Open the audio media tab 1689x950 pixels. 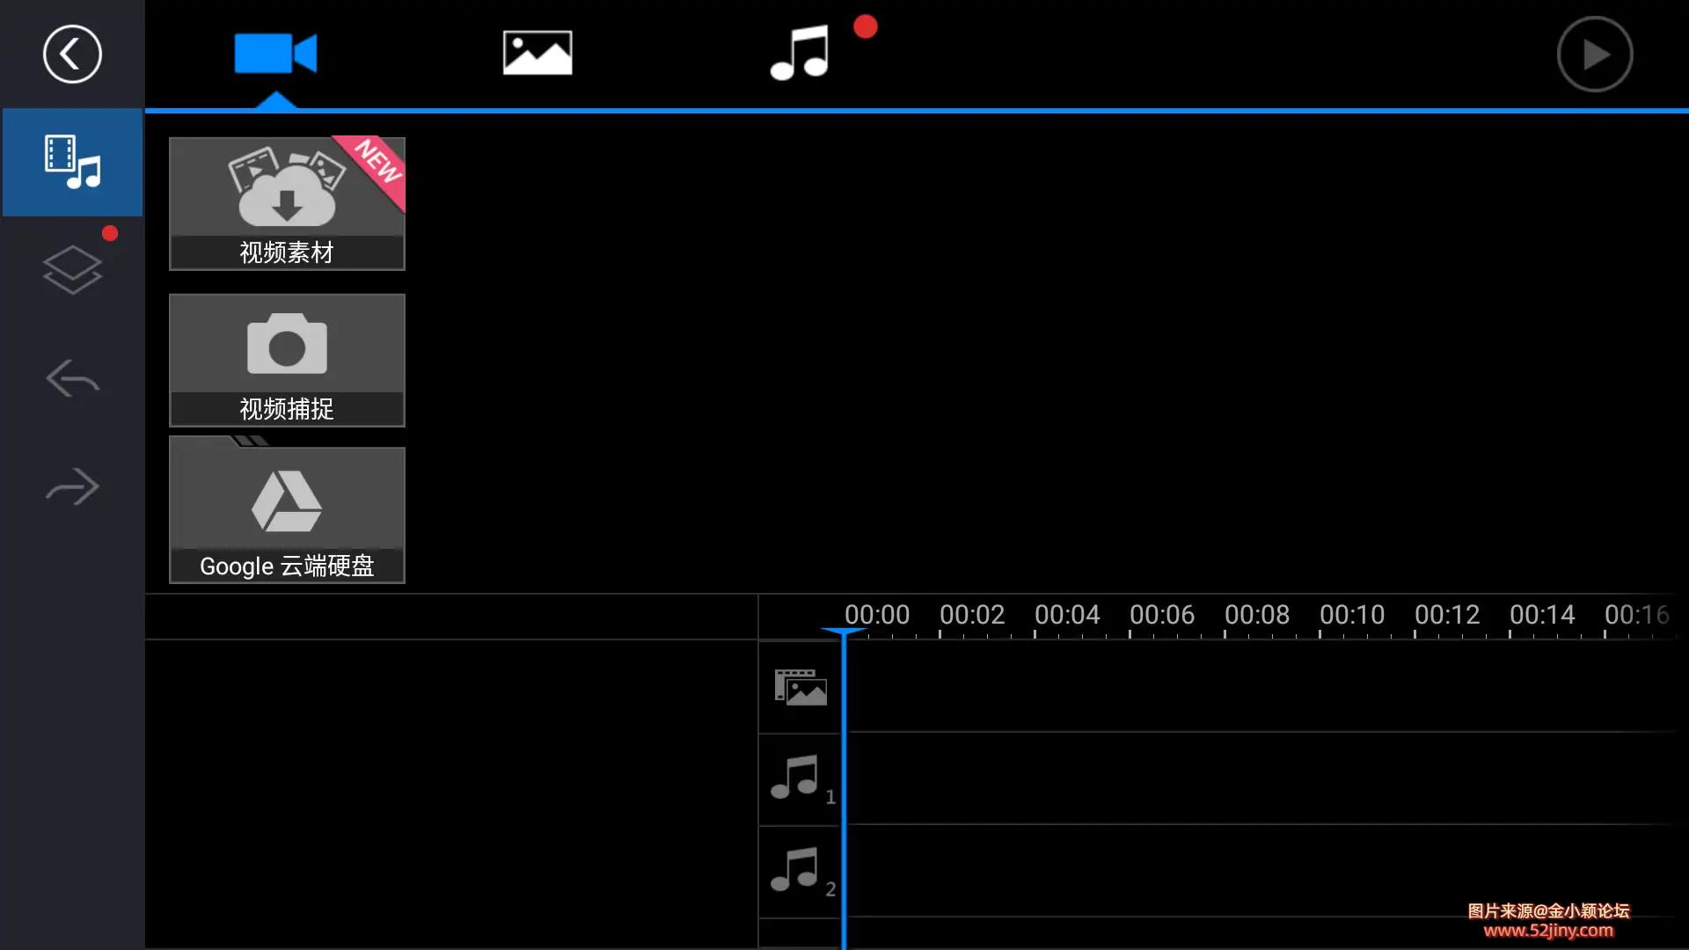797,53
